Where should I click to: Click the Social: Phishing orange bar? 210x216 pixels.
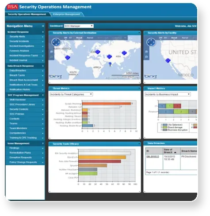(107, 104)
